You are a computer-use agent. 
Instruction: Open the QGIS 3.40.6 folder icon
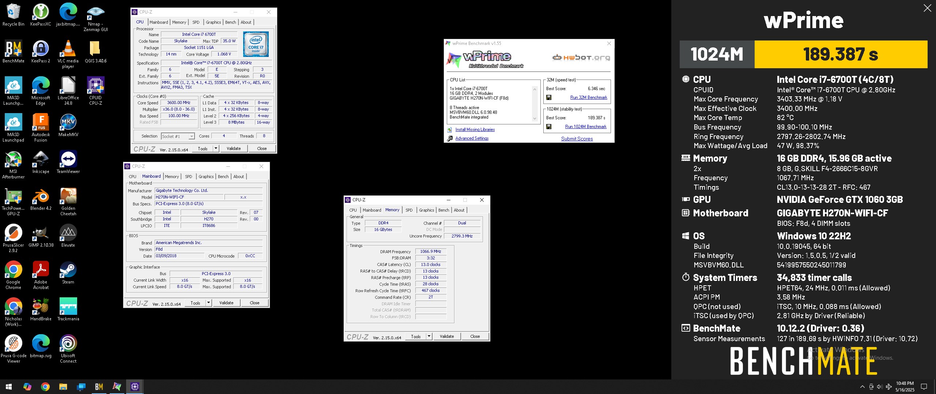[95, 51]
